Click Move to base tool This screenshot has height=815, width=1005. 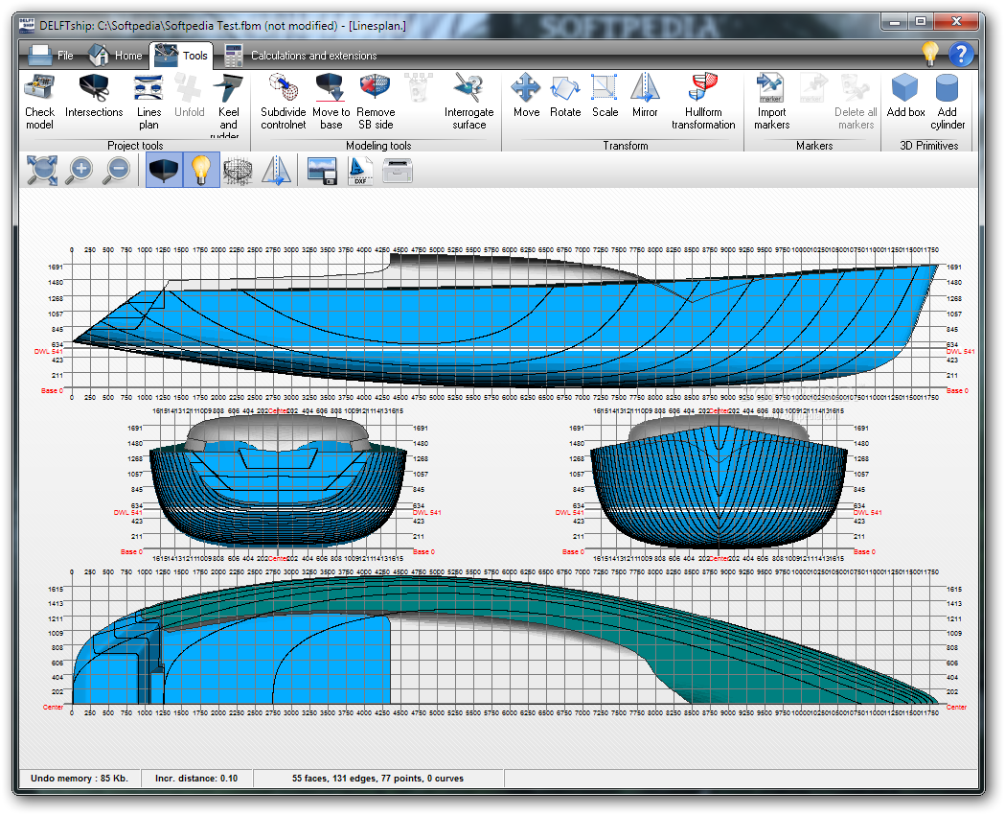331,103
